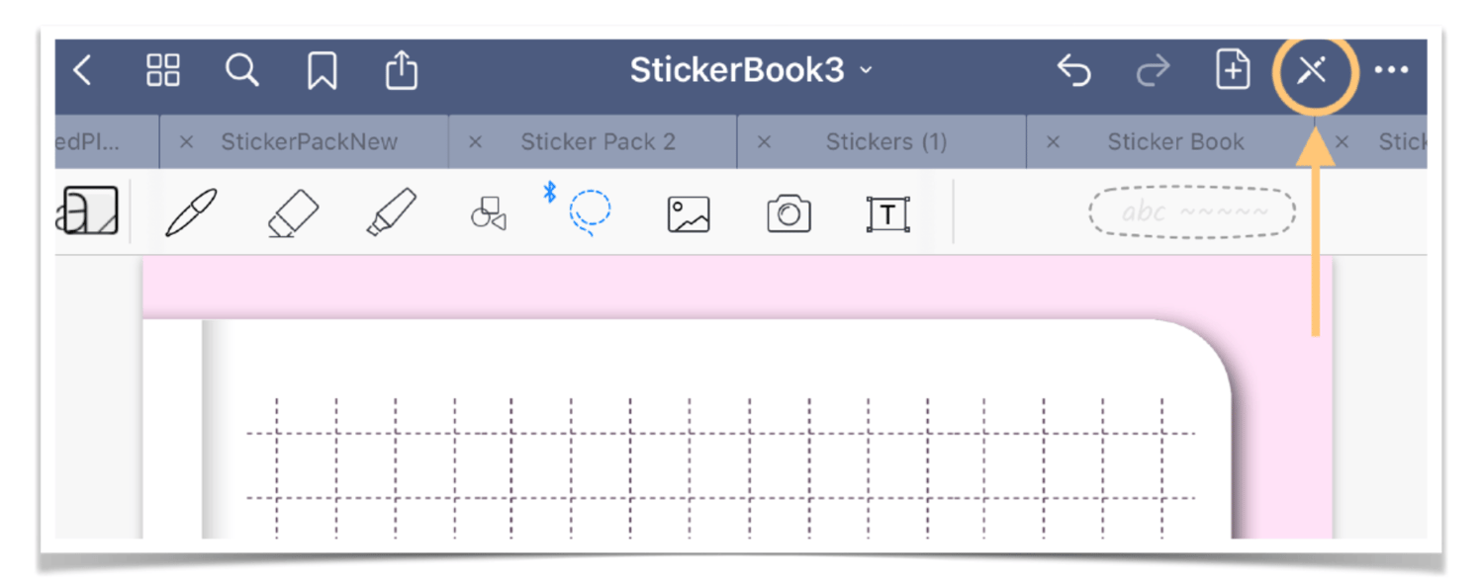Screen dimensions: 1484x584
Task: Expand the StickerBook3 title dropdown
Action: 752,70
